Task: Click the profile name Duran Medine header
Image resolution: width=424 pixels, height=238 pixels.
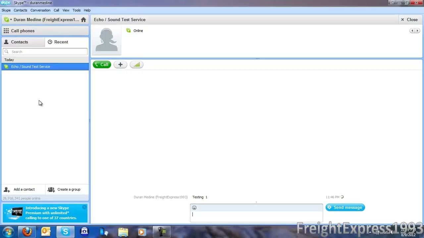Action: click(46, 20)
